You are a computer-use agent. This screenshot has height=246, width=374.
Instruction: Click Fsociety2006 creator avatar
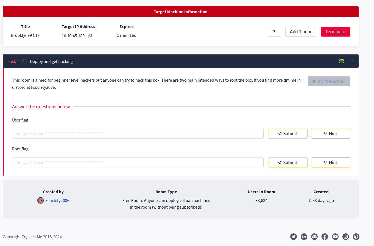[x=41, y=200]
